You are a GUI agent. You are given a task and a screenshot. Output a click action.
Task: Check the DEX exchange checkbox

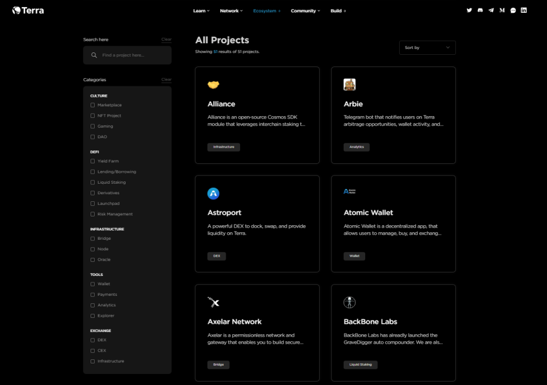pyautogui.click(x=92, y=340)
